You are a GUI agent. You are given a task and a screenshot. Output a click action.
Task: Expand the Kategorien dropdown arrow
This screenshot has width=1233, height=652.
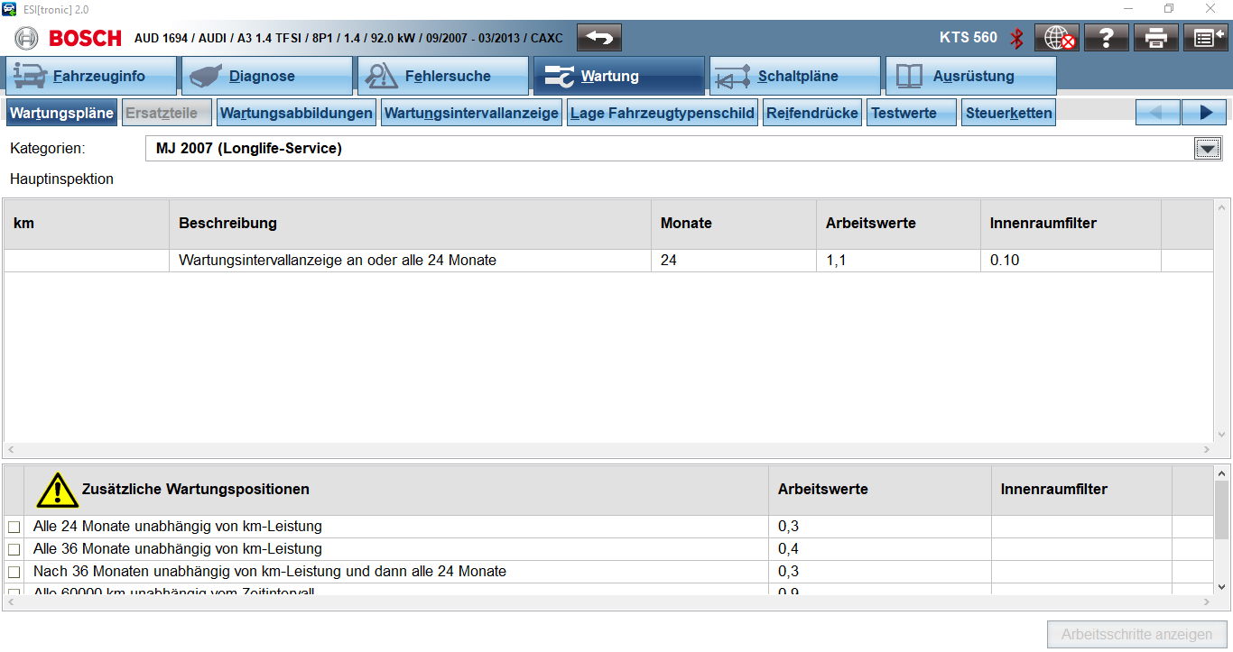[x=1207, y=149]
